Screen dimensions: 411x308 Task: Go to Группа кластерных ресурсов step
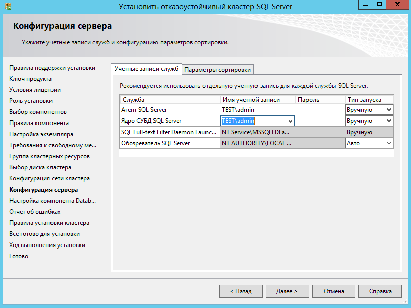[x=49, y=156]
